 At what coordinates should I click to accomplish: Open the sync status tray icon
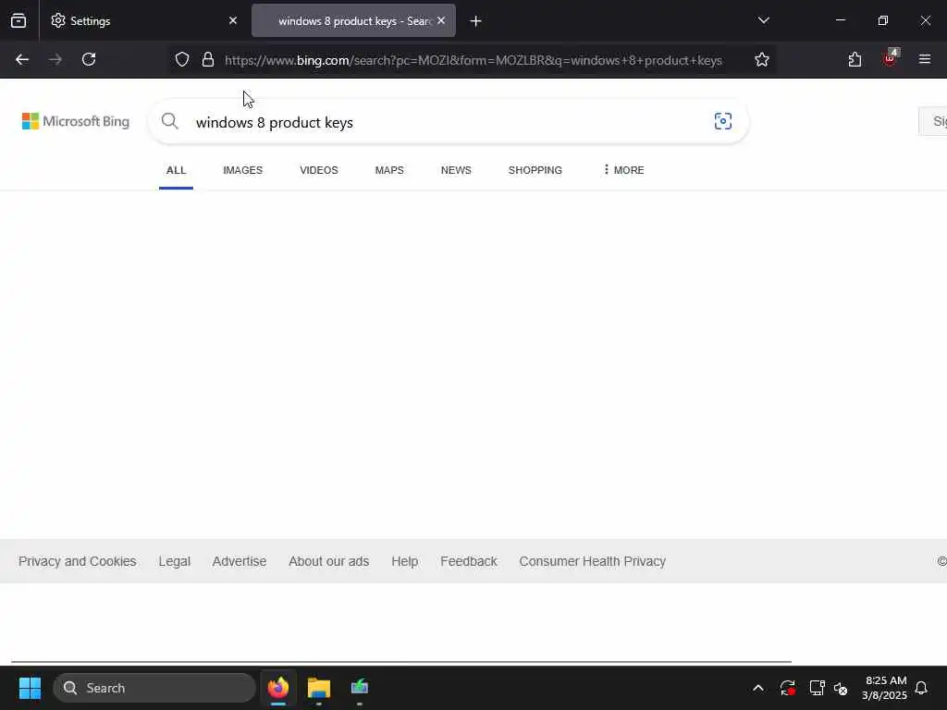click(788, 688)
